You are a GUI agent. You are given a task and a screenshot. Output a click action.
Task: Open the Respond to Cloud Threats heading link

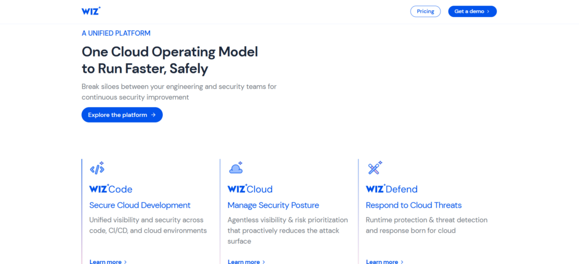tap(413, 205)
